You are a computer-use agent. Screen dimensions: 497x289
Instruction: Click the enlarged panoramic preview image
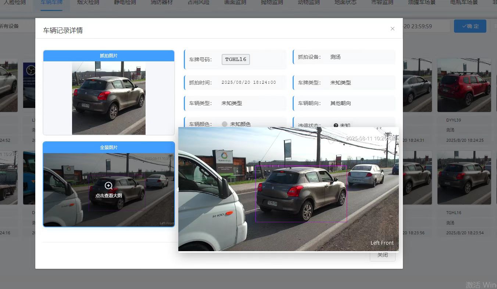click(x=289, y=189)
